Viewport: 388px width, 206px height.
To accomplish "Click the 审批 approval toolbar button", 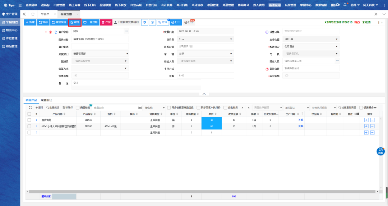I will [75, 22].
